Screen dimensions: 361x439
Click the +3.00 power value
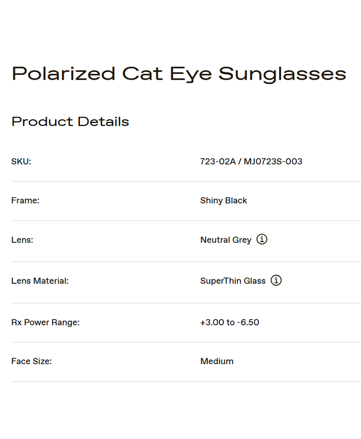point(212,322)
